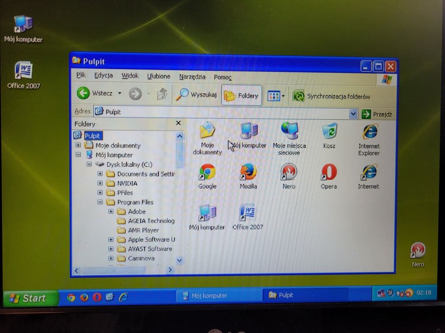The image size is (445, 333).
Task: Open the address bar dropdown
Action: click(x=353, y=114)
